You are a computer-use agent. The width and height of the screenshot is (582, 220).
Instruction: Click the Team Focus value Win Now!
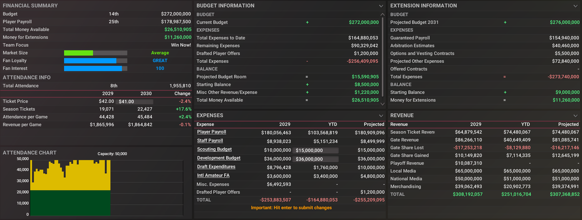coord(181,45)
